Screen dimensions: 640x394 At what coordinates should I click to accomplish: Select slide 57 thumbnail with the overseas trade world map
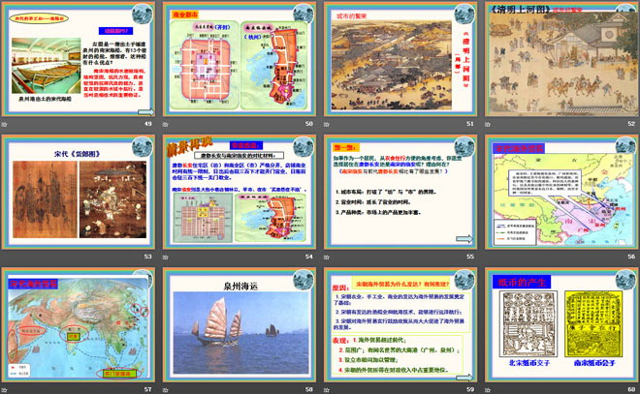tap(79, 325)
